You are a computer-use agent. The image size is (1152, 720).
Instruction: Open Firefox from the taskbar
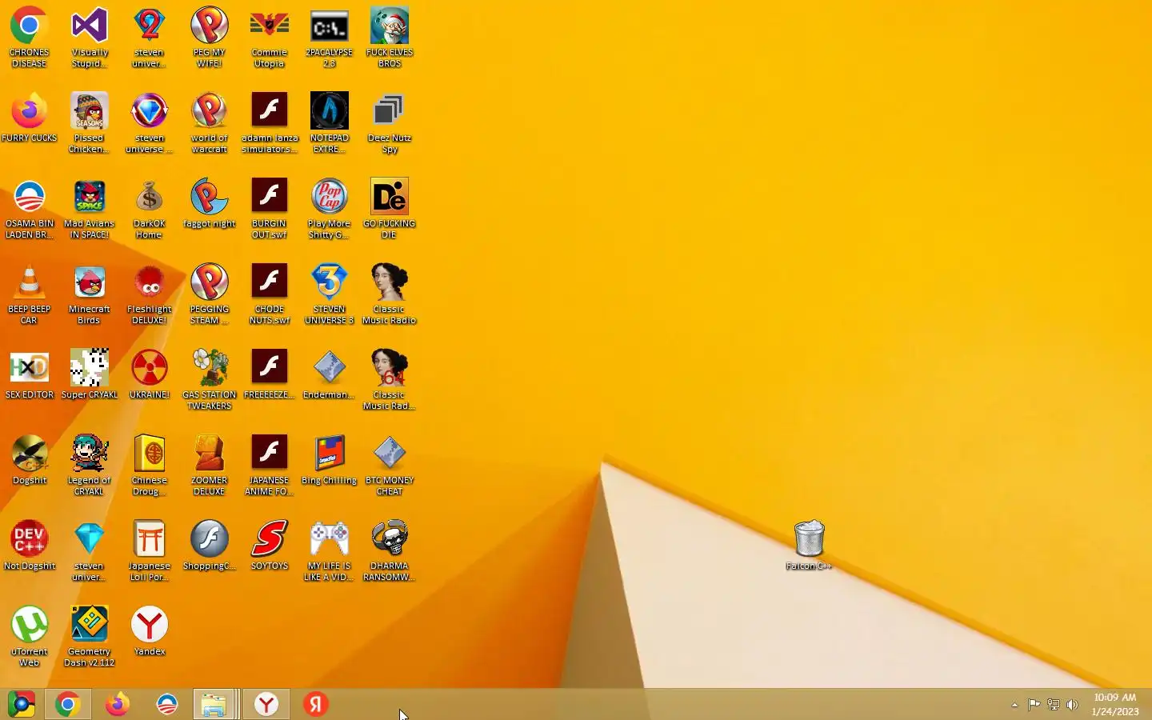118,704
